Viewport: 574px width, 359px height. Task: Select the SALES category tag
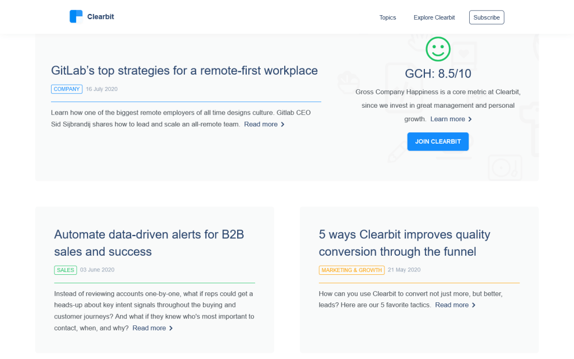pos(66,270)
